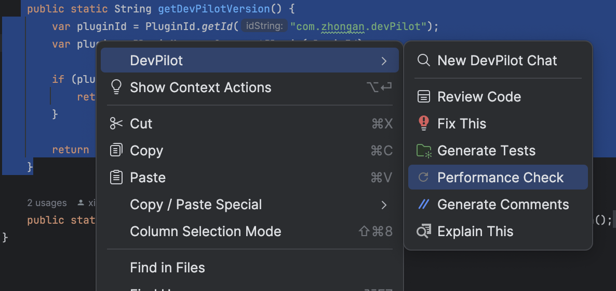616x291 pixels.
Task: Click the scissors Cut icon
Action: pyautogui.click(x=116, y=124)
